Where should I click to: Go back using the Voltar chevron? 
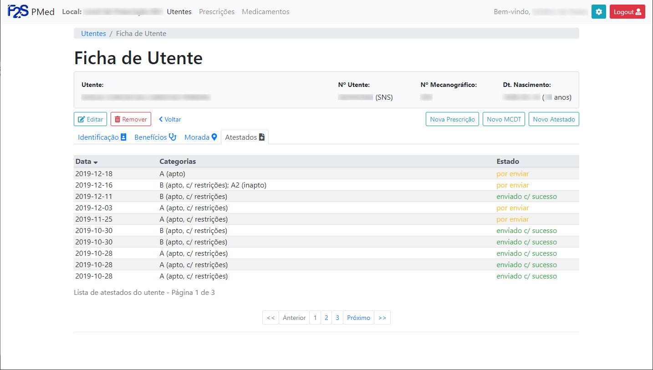[x=170, y=119]
